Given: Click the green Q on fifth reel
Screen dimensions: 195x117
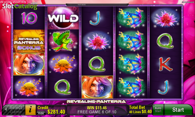Looking at the screenshot, I should click(165, 41).
